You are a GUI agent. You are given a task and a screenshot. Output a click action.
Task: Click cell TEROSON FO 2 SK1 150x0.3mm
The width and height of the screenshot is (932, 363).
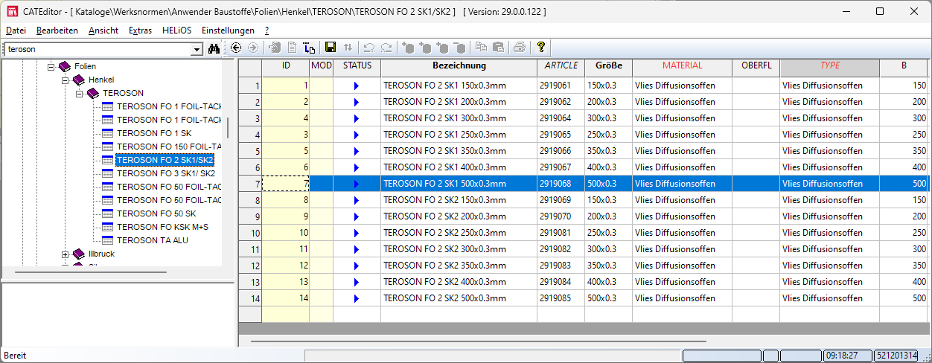point(459,86)
